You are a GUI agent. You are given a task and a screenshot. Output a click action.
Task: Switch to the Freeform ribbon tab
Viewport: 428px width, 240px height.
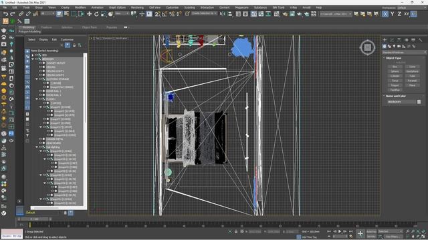(x=46, y=27)
